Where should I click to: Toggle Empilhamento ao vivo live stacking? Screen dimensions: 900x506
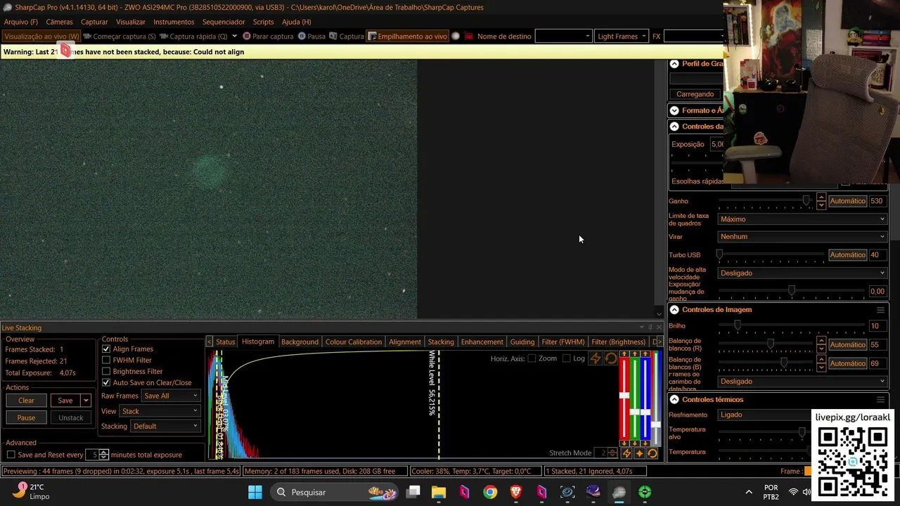coord(407,37)
